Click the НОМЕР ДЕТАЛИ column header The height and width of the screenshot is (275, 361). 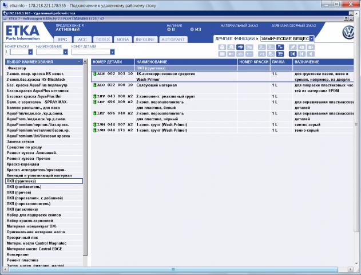113,62
